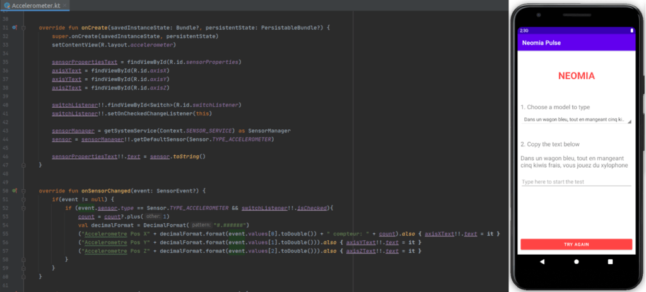Click the Kotlin file icon on Accelerometer.kt tab

point(7,6)
